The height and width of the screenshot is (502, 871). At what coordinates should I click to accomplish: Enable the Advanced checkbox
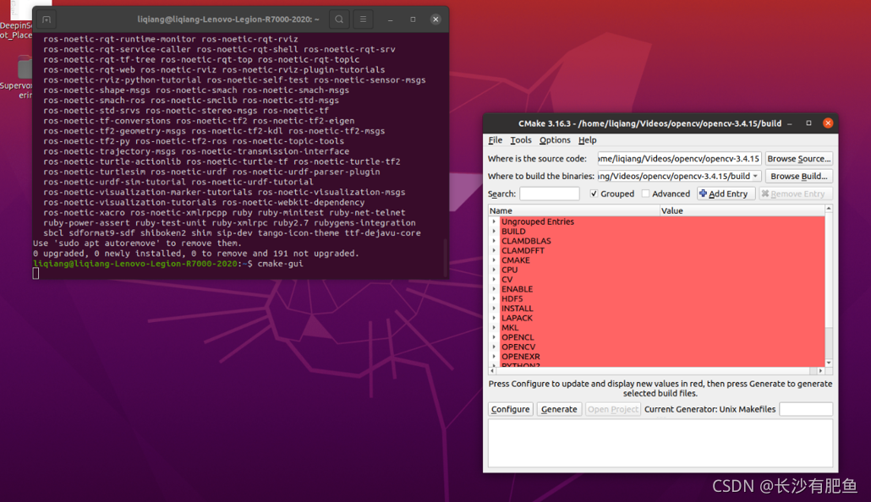(644, 193)
